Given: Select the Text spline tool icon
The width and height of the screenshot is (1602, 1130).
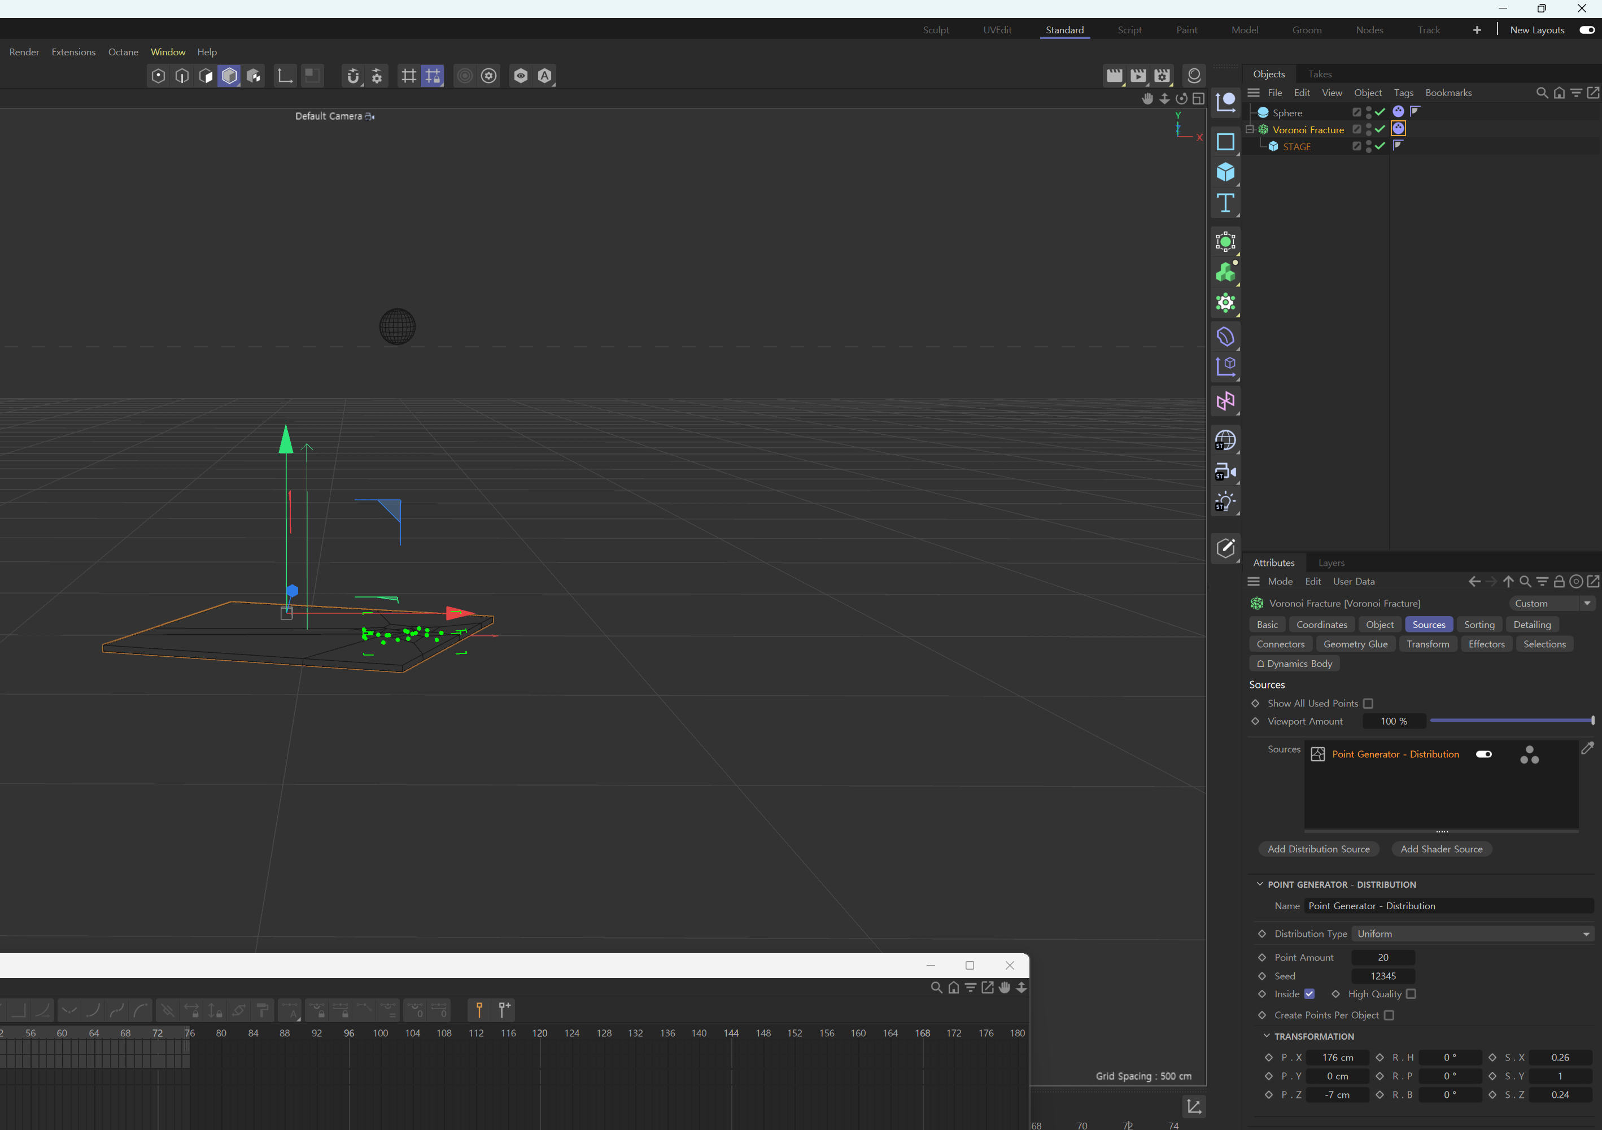Looking at the screenshot, I should 1225,203.
